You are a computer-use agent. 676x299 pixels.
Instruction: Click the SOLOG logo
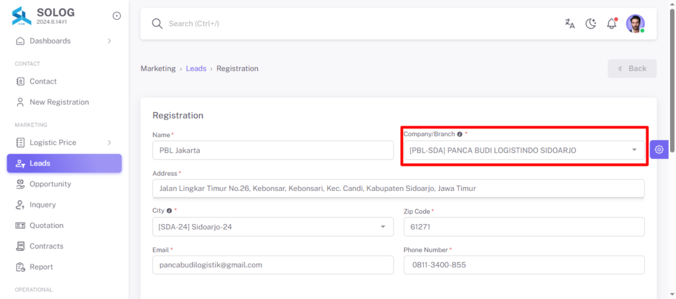click(22, 16)
